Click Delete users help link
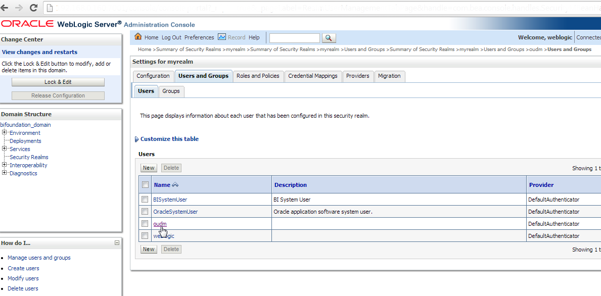 [23, 289]
